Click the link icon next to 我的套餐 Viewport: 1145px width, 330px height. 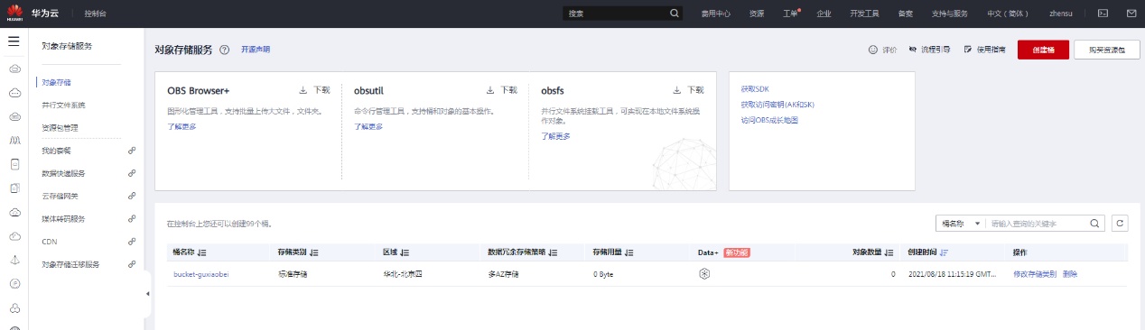tap(132, 151)
